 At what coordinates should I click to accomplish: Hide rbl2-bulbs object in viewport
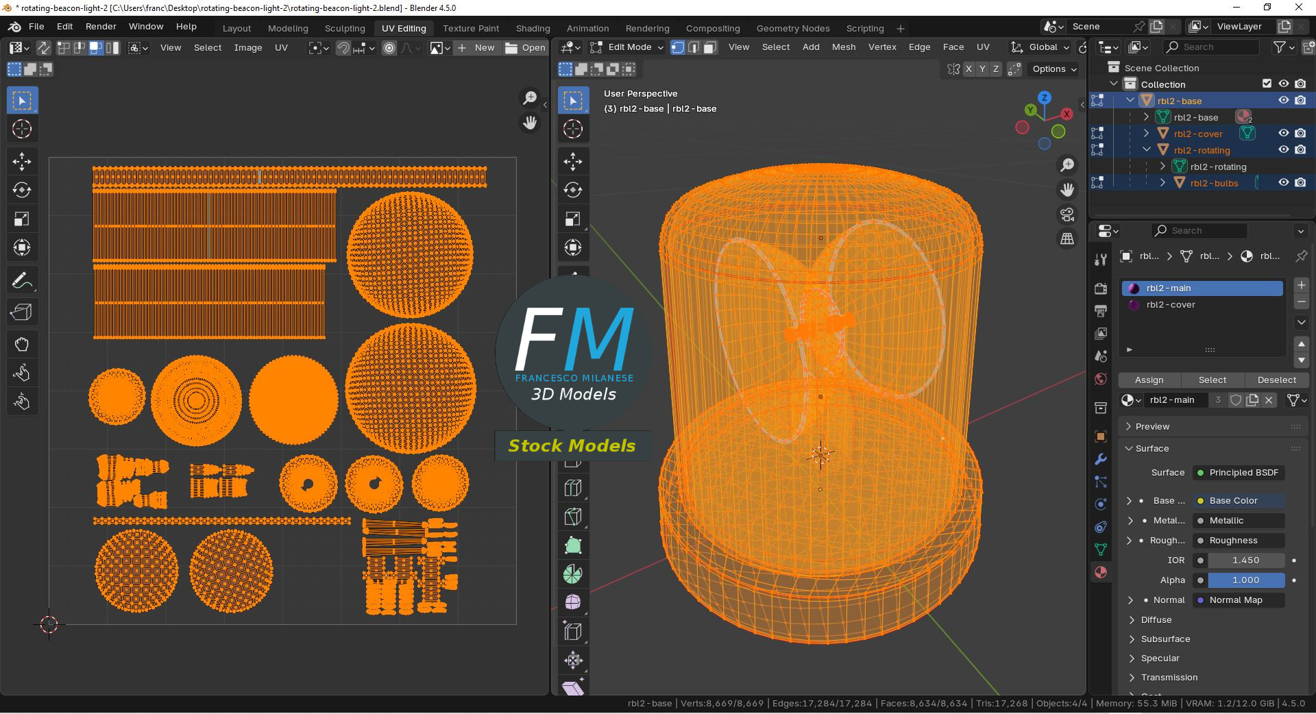coord(1284,183)
